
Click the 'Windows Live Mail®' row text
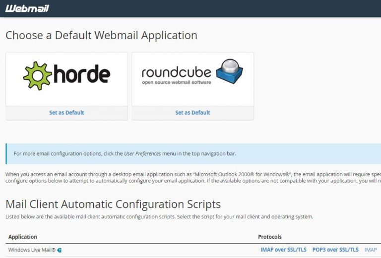point(32,250)
